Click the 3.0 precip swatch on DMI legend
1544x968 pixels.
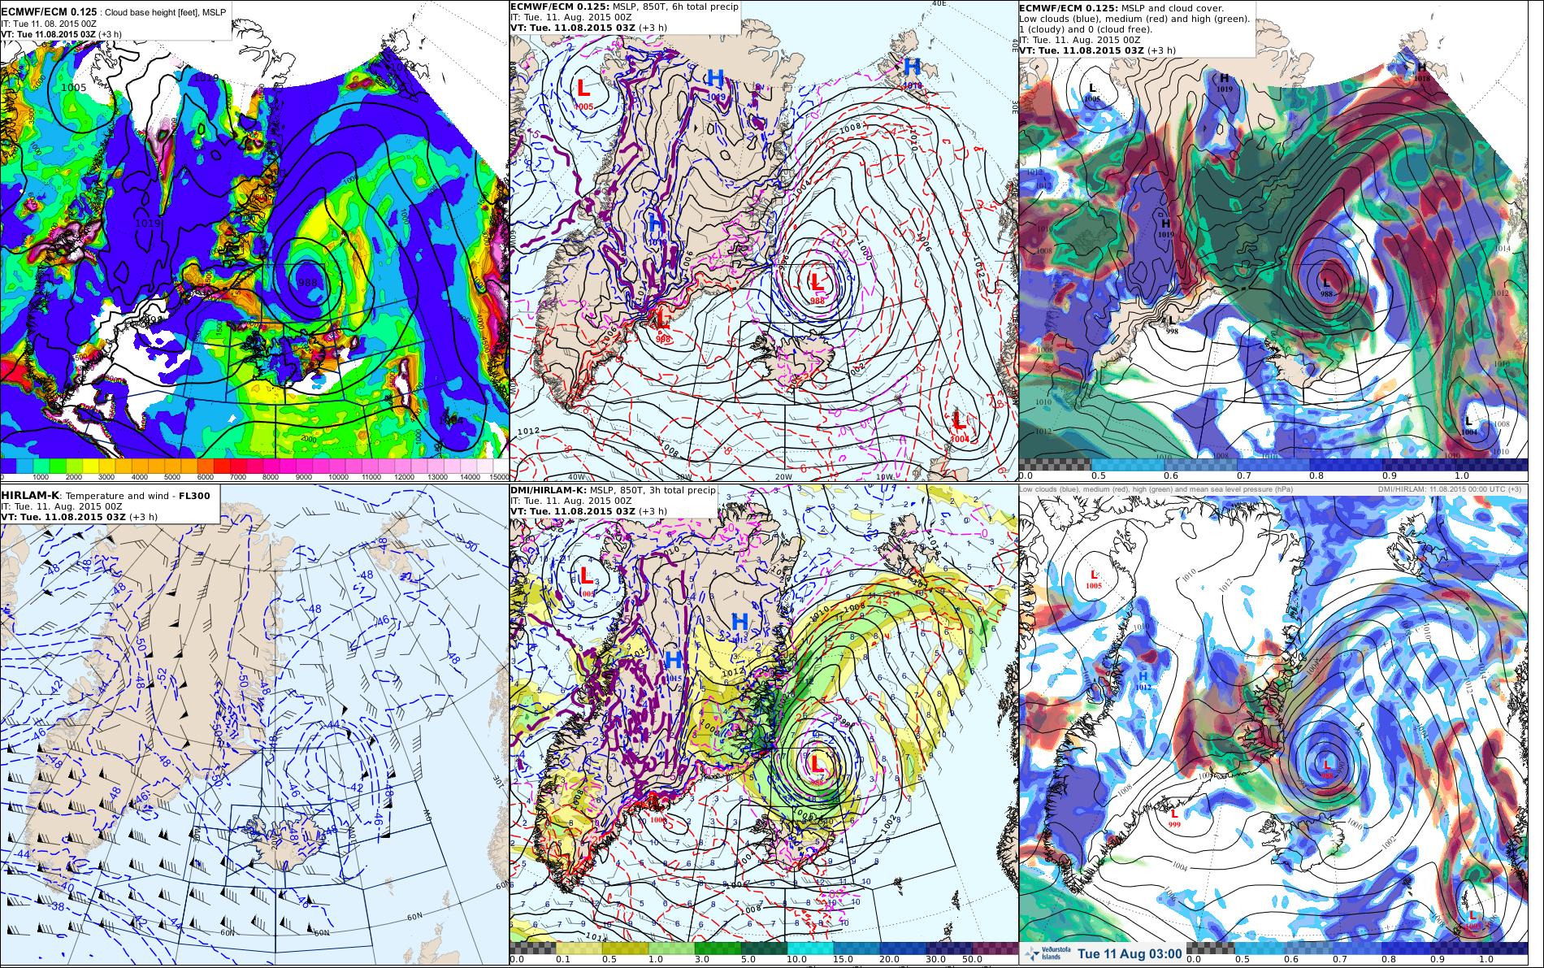click(x=718, y=948)
